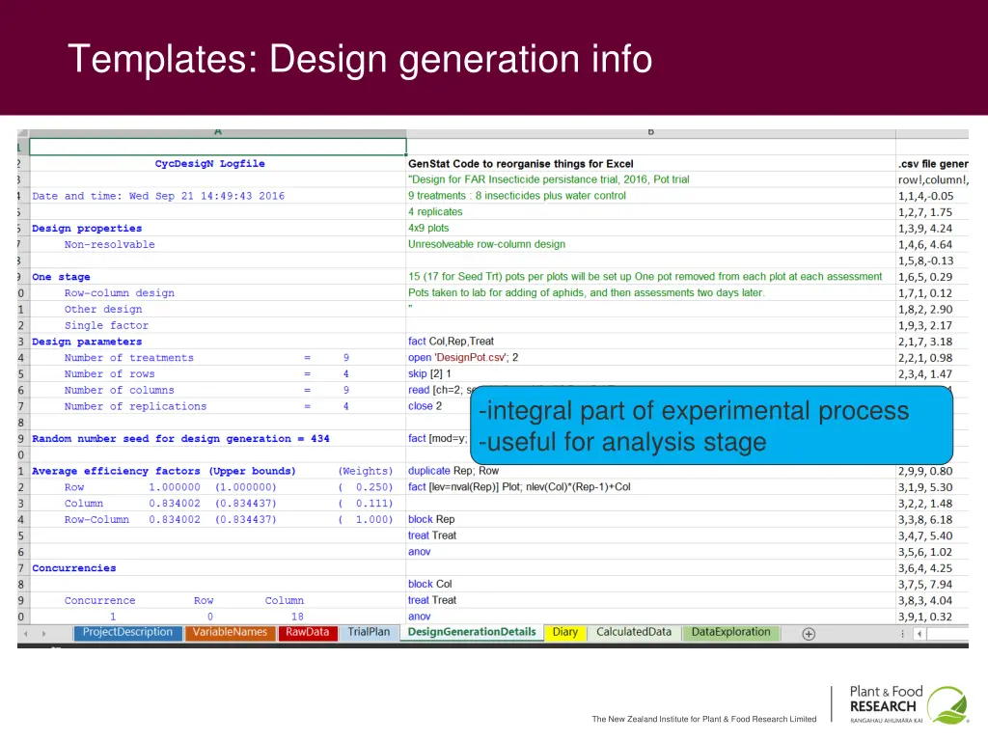This screenshot has height=741, width=988.
Task: Click the horizontal scrollbar left arrow
Action: (x=919, y=634)
